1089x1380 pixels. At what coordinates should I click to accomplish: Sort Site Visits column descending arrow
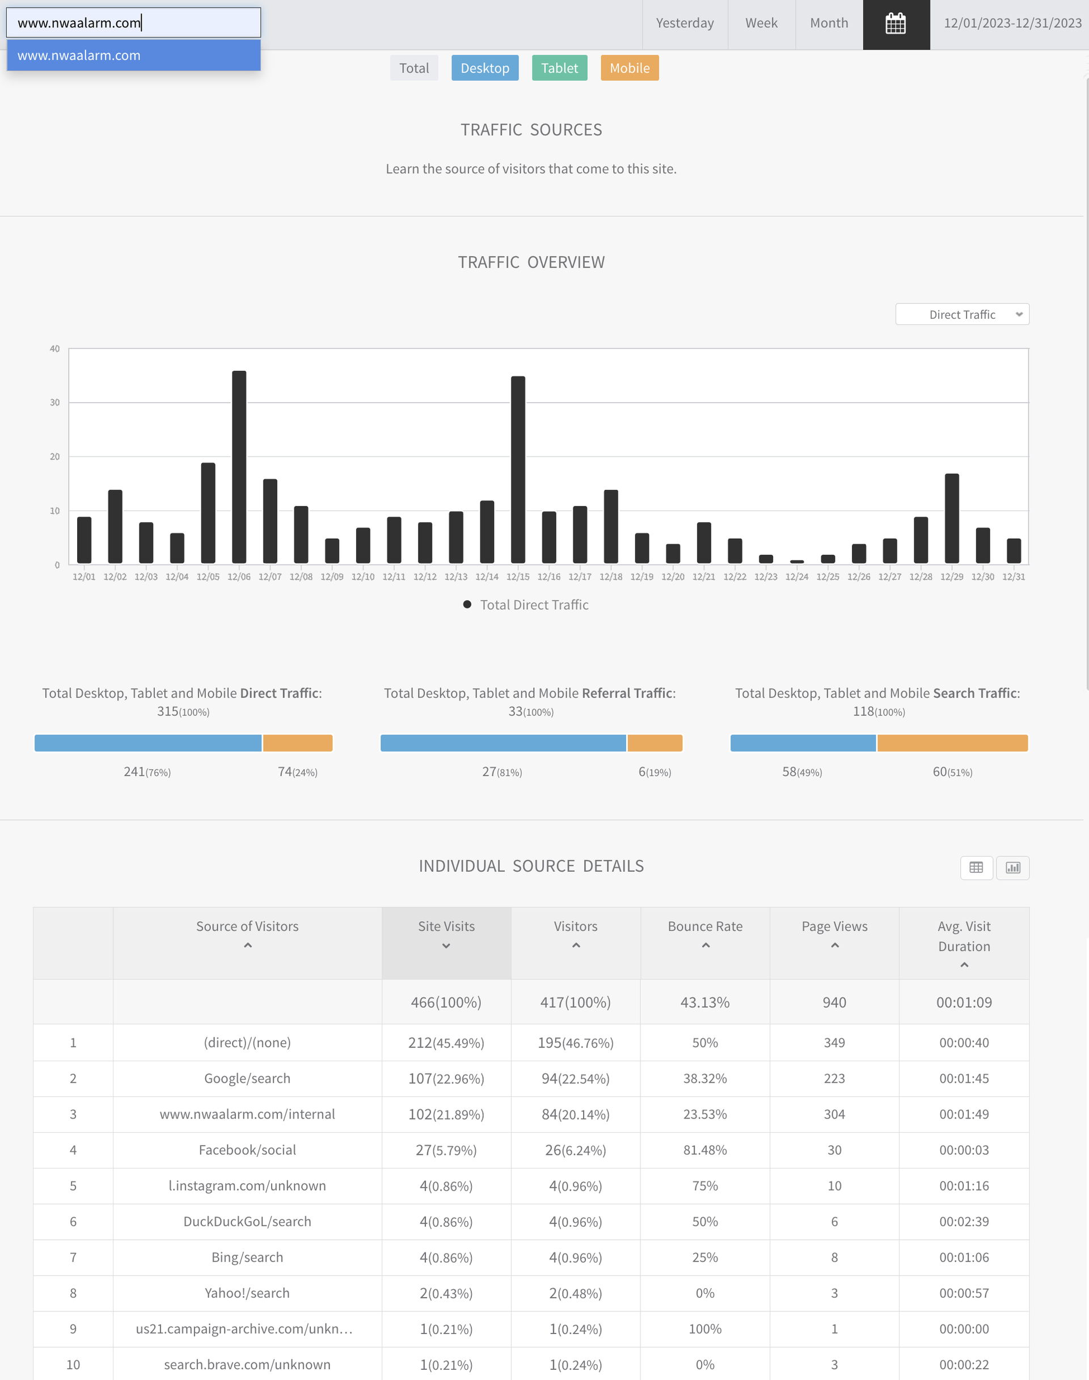[446, 946]
